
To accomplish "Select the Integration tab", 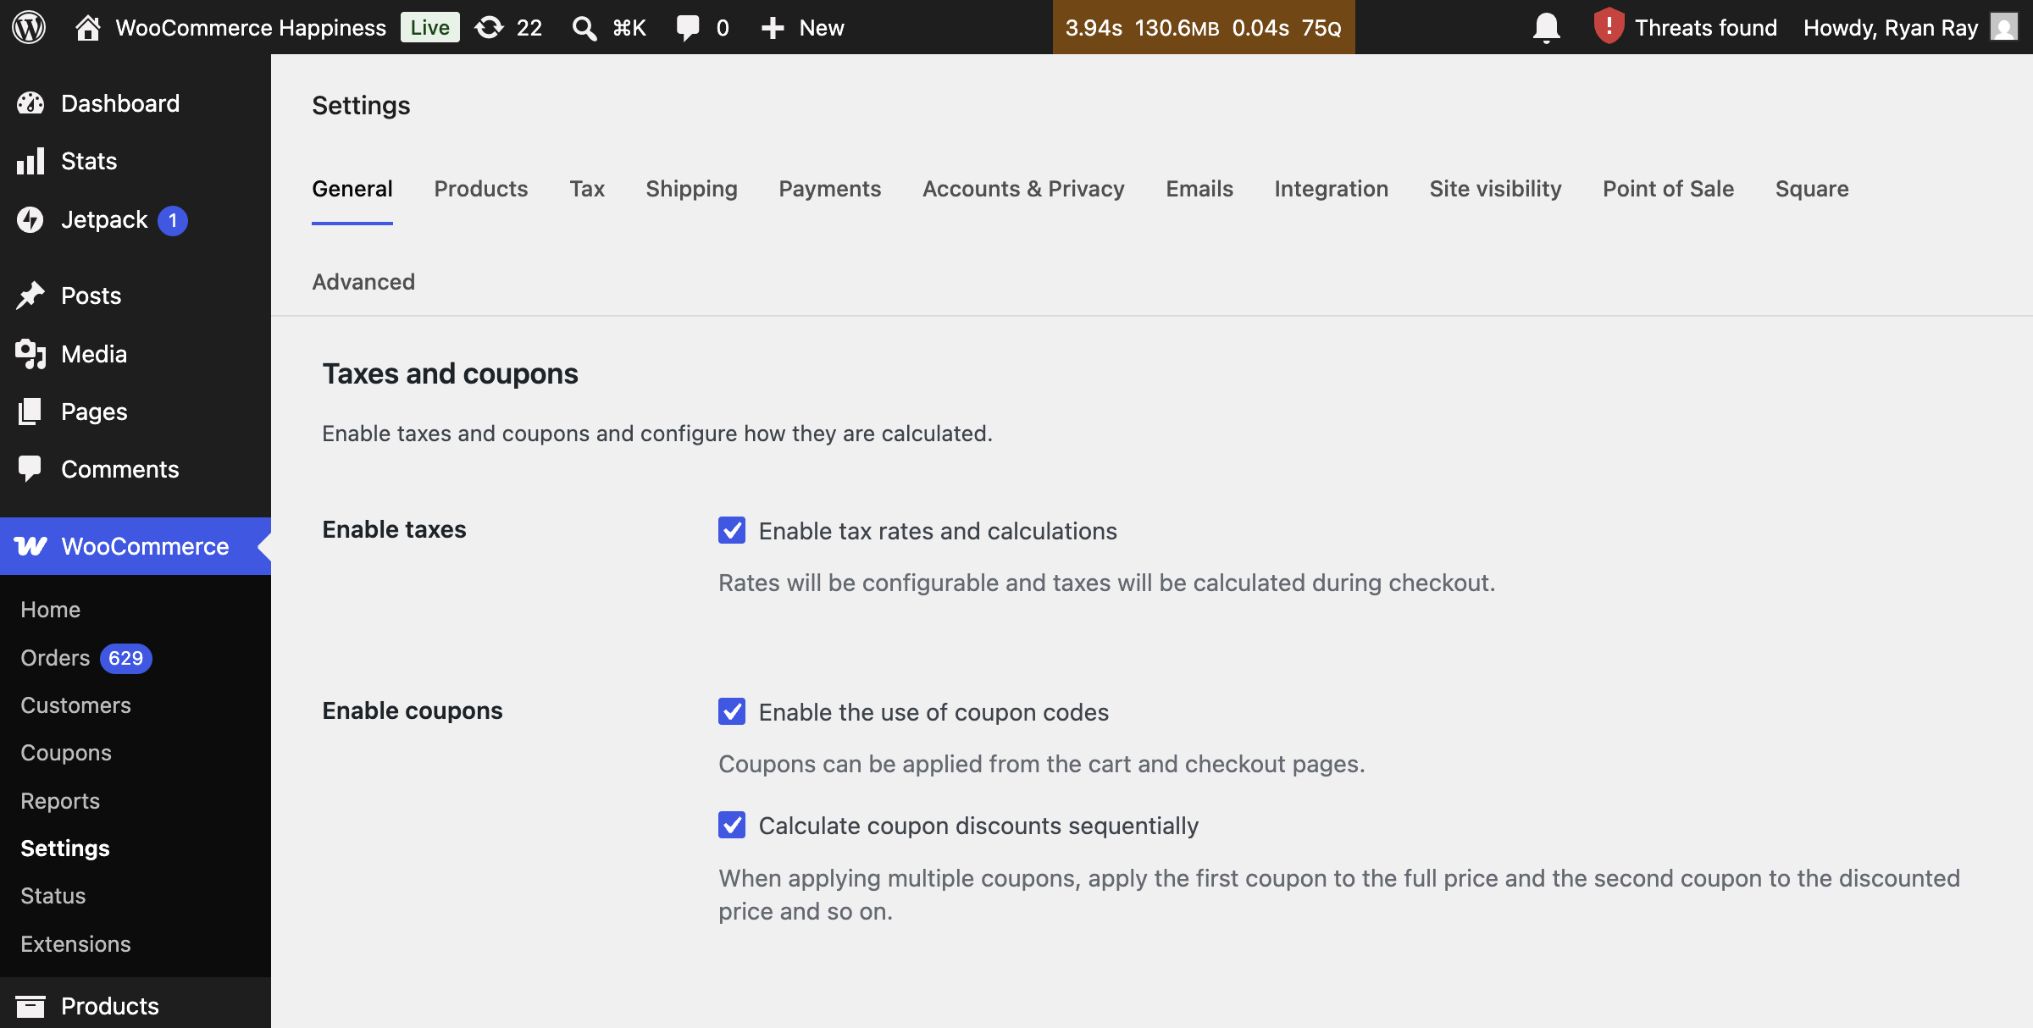I will point(1332,189).
